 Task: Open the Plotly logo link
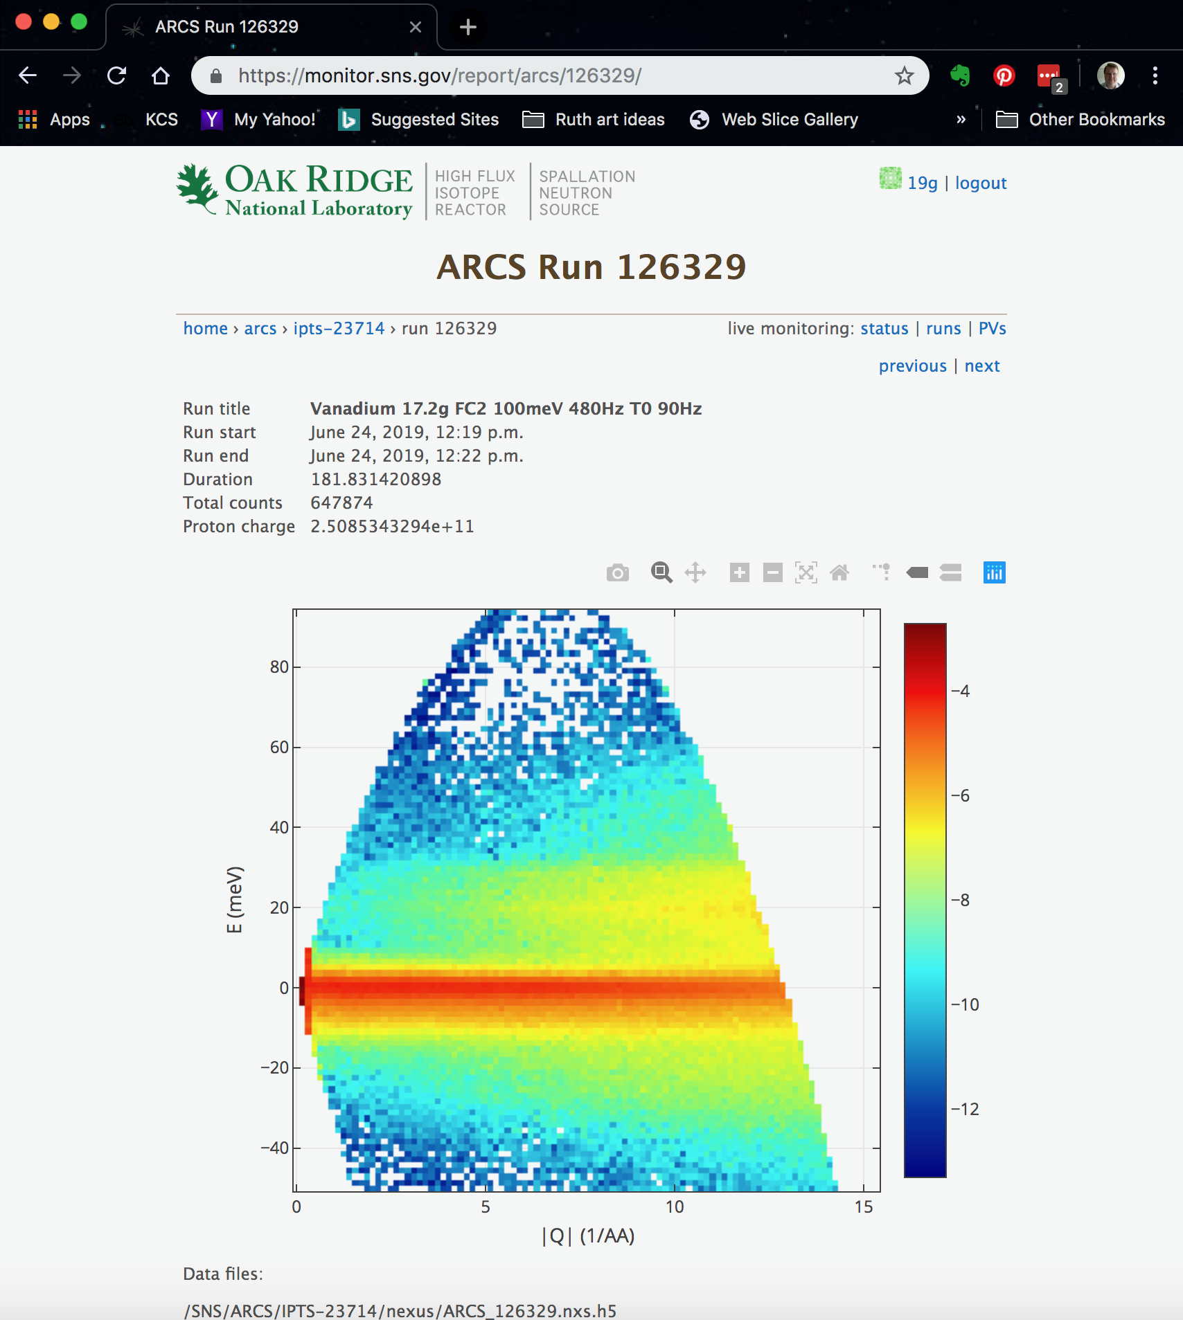pyautogui.click(x=994, y=573)
